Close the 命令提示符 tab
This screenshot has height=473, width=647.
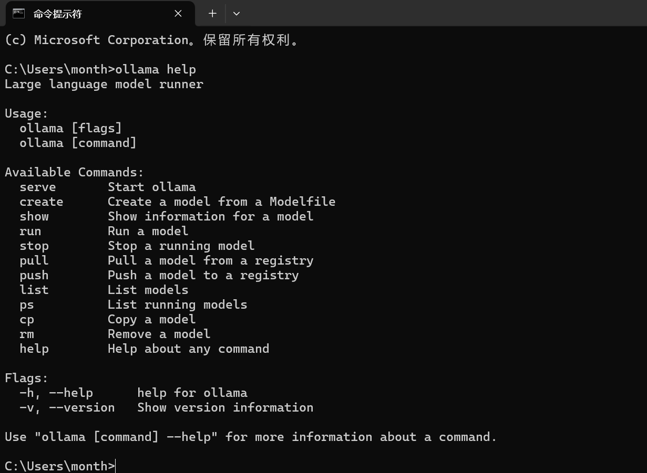178,14
